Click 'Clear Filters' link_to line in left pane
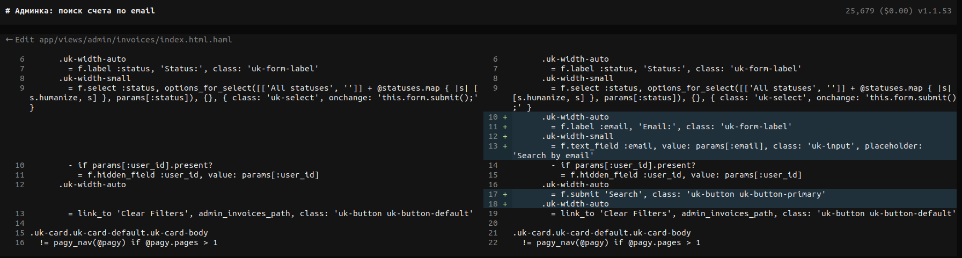Image resolution: width=962 pixels, height=258 pixels. tap(270, 213)
